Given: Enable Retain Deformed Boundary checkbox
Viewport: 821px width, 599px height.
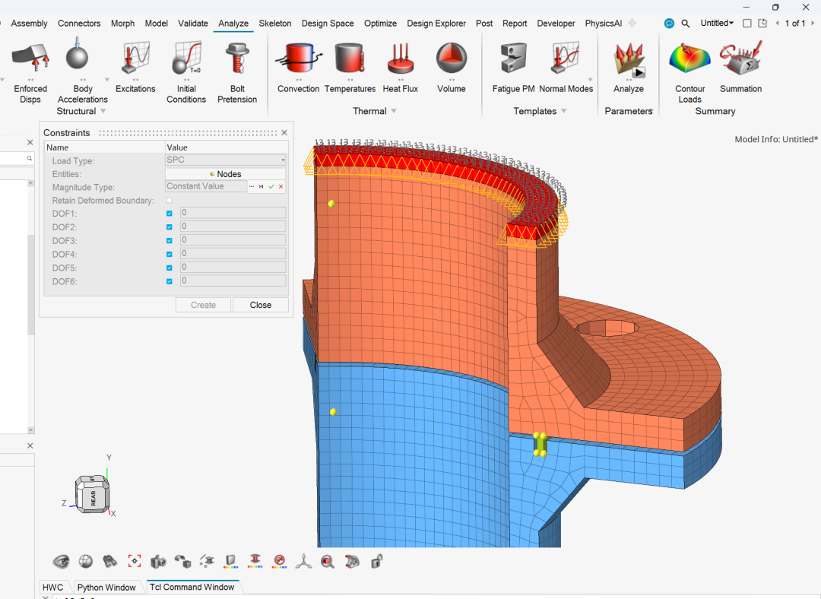Looking at the screenshot, I should 170,201.
